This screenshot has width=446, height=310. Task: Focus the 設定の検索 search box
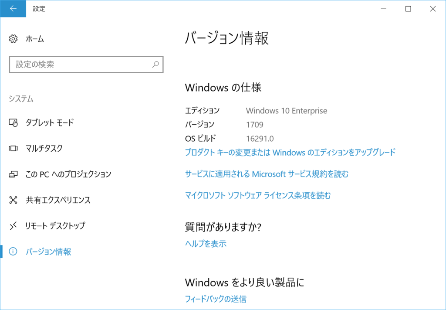86,65
